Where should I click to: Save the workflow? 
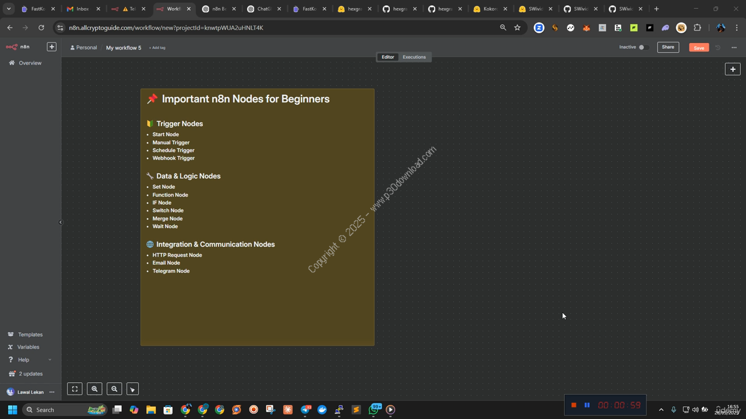tap(699, 47)
